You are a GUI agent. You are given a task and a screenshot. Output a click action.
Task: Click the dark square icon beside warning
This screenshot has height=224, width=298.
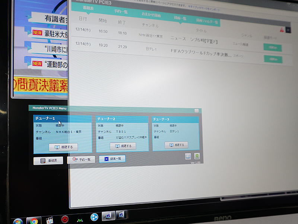click(288, 30)
